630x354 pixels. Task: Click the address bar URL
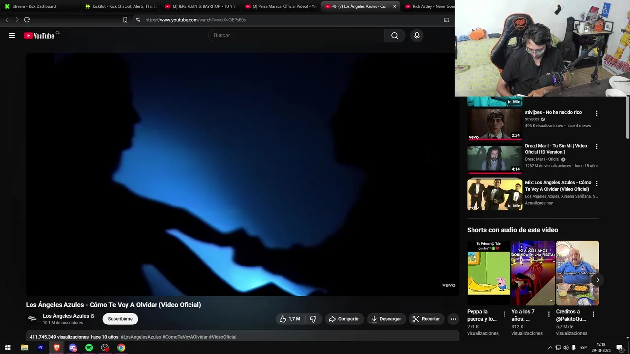click(195, 20)
